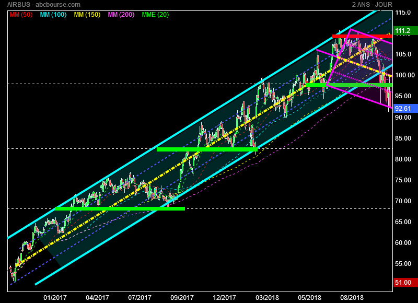Click the 08/2018 date axis label
Viewport: 418px width, 303px height.
352,297
